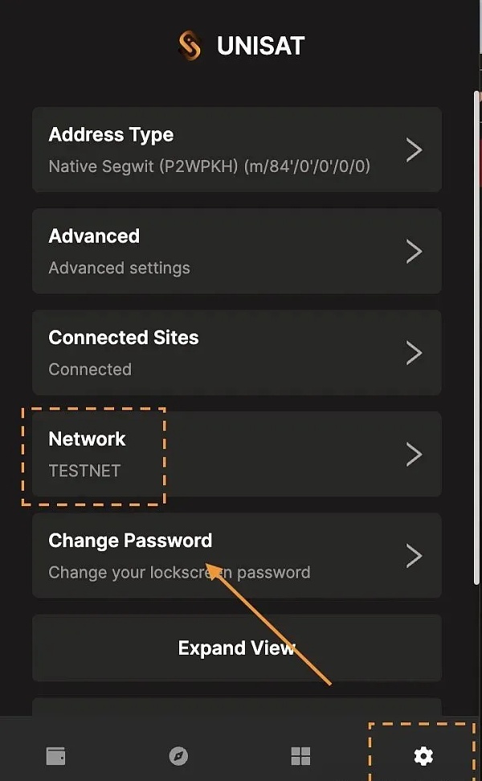482x781 pixels.
Task: Click the Connected Sites chevron arrow
Action: pos(414,352)
